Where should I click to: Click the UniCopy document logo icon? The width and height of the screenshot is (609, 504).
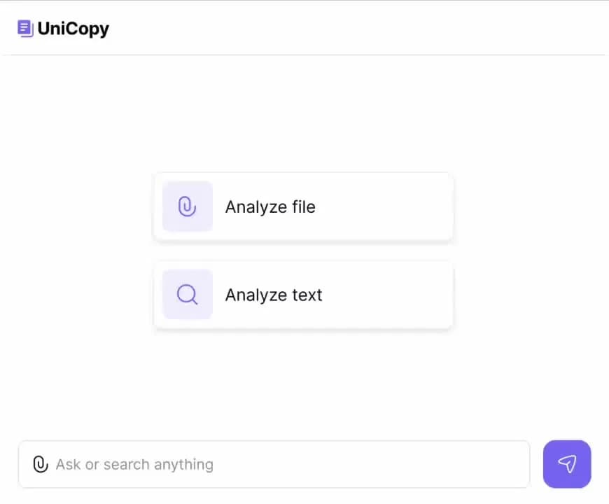click(26, 29)
